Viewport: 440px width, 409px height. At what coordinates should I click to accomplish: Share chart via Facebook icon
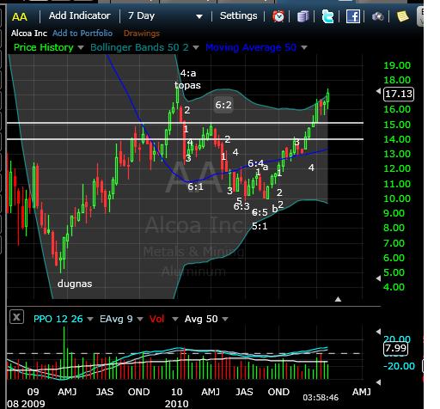pyautogui.click(x=353, y=16)
